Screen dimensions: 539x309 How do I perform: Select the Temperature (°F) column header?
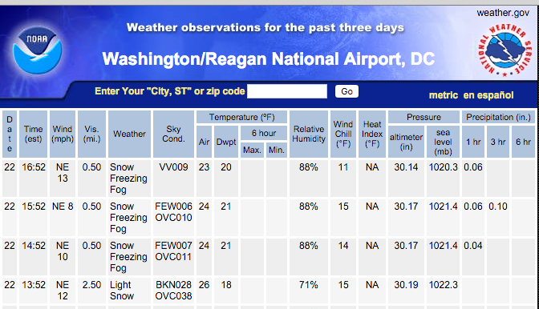(241, 117)
